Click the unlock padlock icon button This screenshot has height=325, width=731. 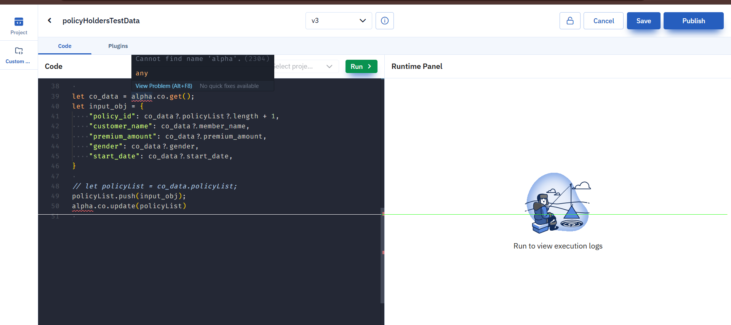click(x=569, y=21)
